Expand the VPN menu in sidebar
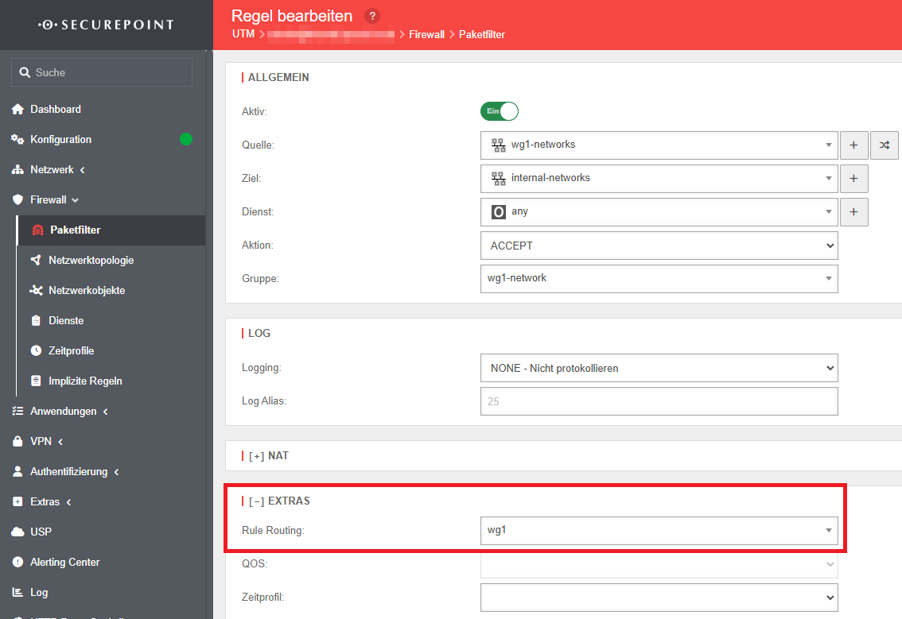The image size is (902, 619). (41, 442)
